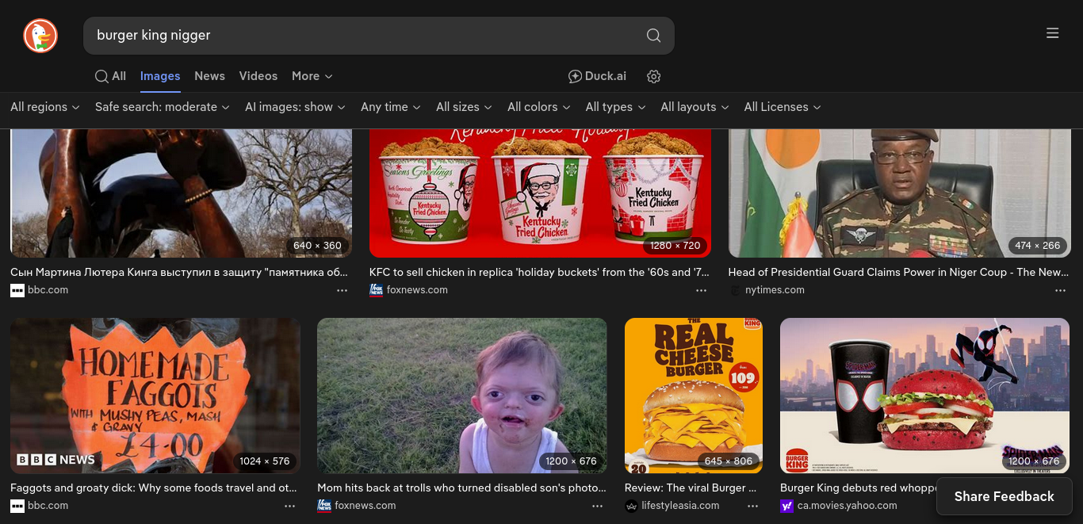Open the All sizes filter dropdown
This screenshot has width=1083, height=524.
pyautogui.click(x=464, y=107)
